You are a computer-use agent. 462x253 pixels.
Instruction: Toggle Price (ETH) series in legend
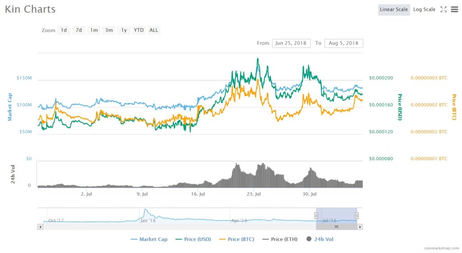pyautogui.click(x=280, y=239)
